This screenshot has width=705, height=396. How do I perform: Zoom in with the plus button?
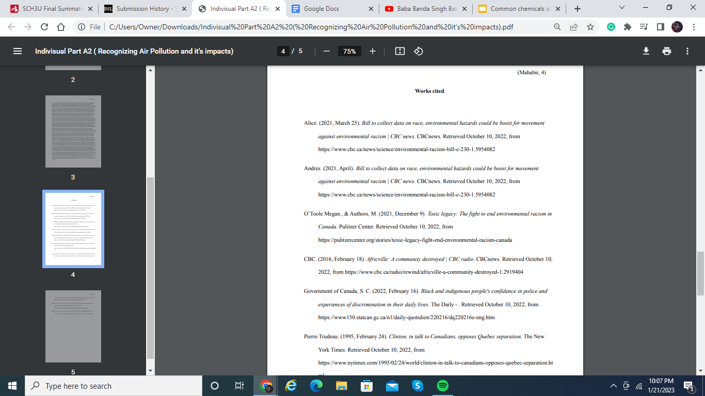click(x=373, y=51)
